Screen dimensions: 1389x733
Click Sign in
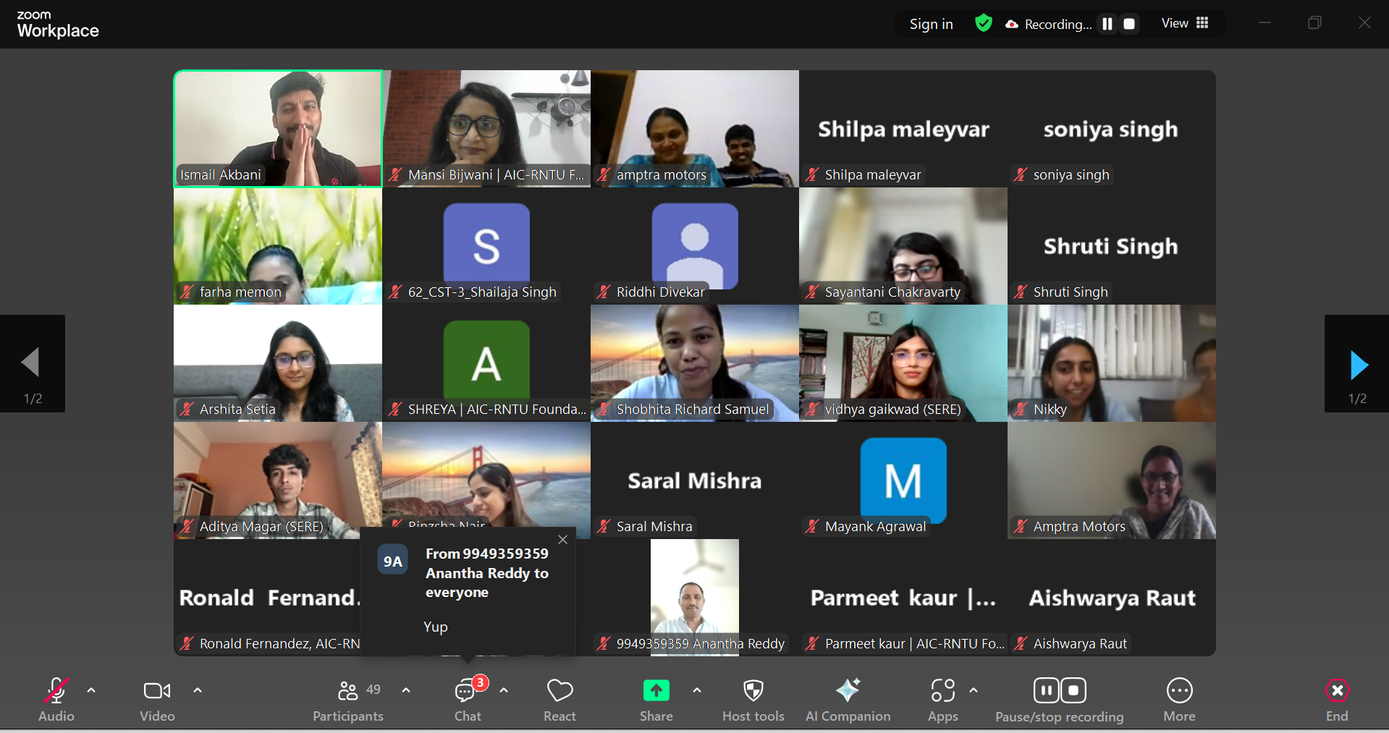coord(931,24)
